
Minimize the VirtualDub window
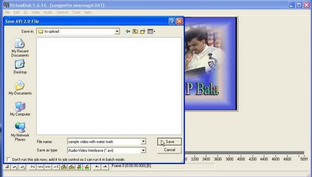click(x=292, y=5)
